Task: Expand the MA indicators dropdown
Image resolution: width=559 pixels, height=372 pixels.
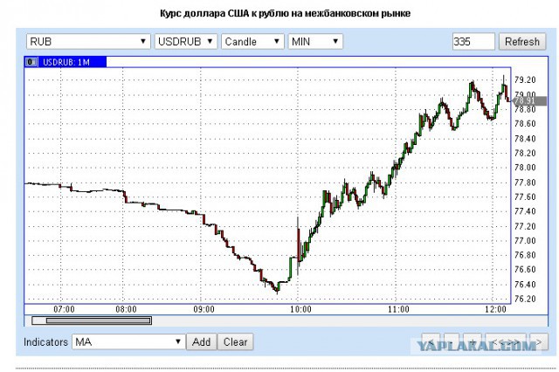Action: 128,342
